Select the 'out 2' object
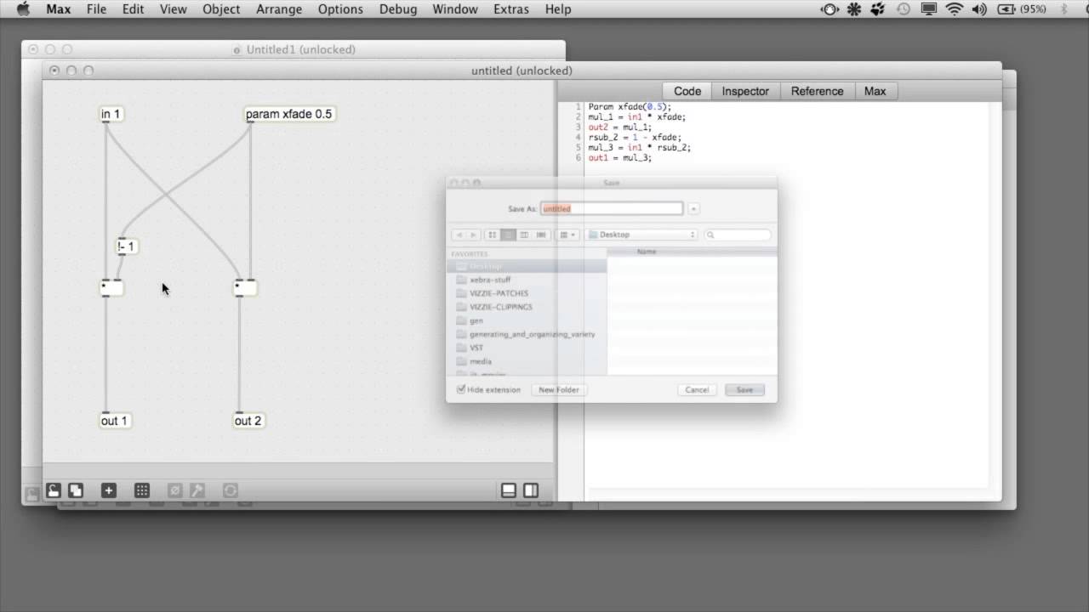The width and height of the screenshot is (1089, 612). (x=248, y=421)
